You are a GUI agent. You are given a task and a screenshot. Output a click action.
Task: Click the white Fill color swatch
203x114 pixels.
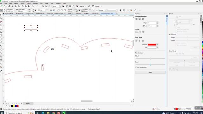(152, 48)
